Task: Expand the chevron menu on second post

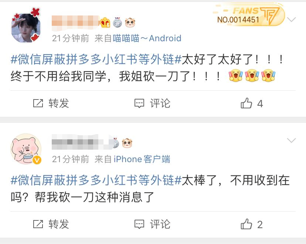Action: (292, 140)
